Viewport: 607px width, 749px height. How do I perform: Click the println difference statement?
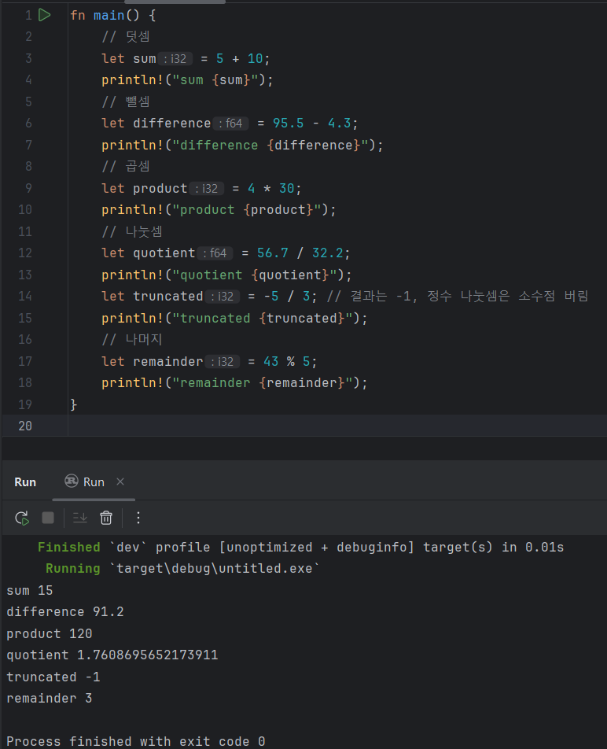[x=242, y=145]
